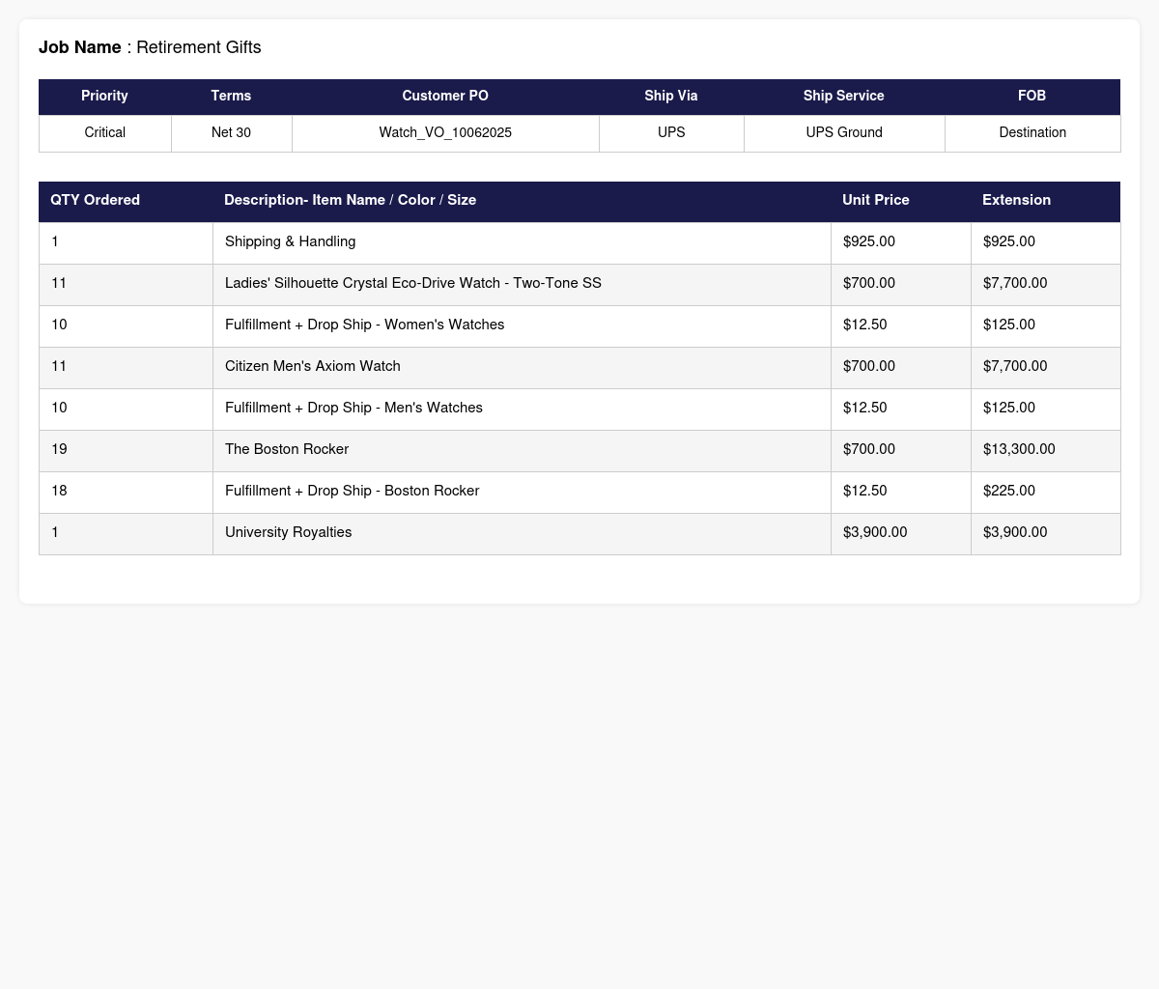
Task: Select the $3,900.00 extension cell
Action: coord(1046,533)
